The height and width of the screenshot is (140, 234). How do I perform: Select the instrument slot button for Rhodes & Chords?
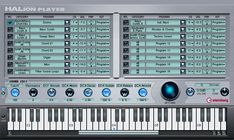click(x=126, y=30)
